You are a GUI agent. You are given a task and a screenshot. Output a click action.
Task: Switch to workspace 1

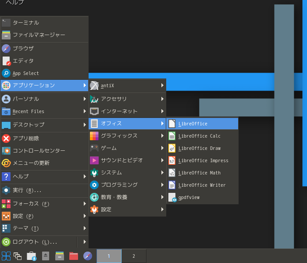pyautogui.click(x=109, y=256)
